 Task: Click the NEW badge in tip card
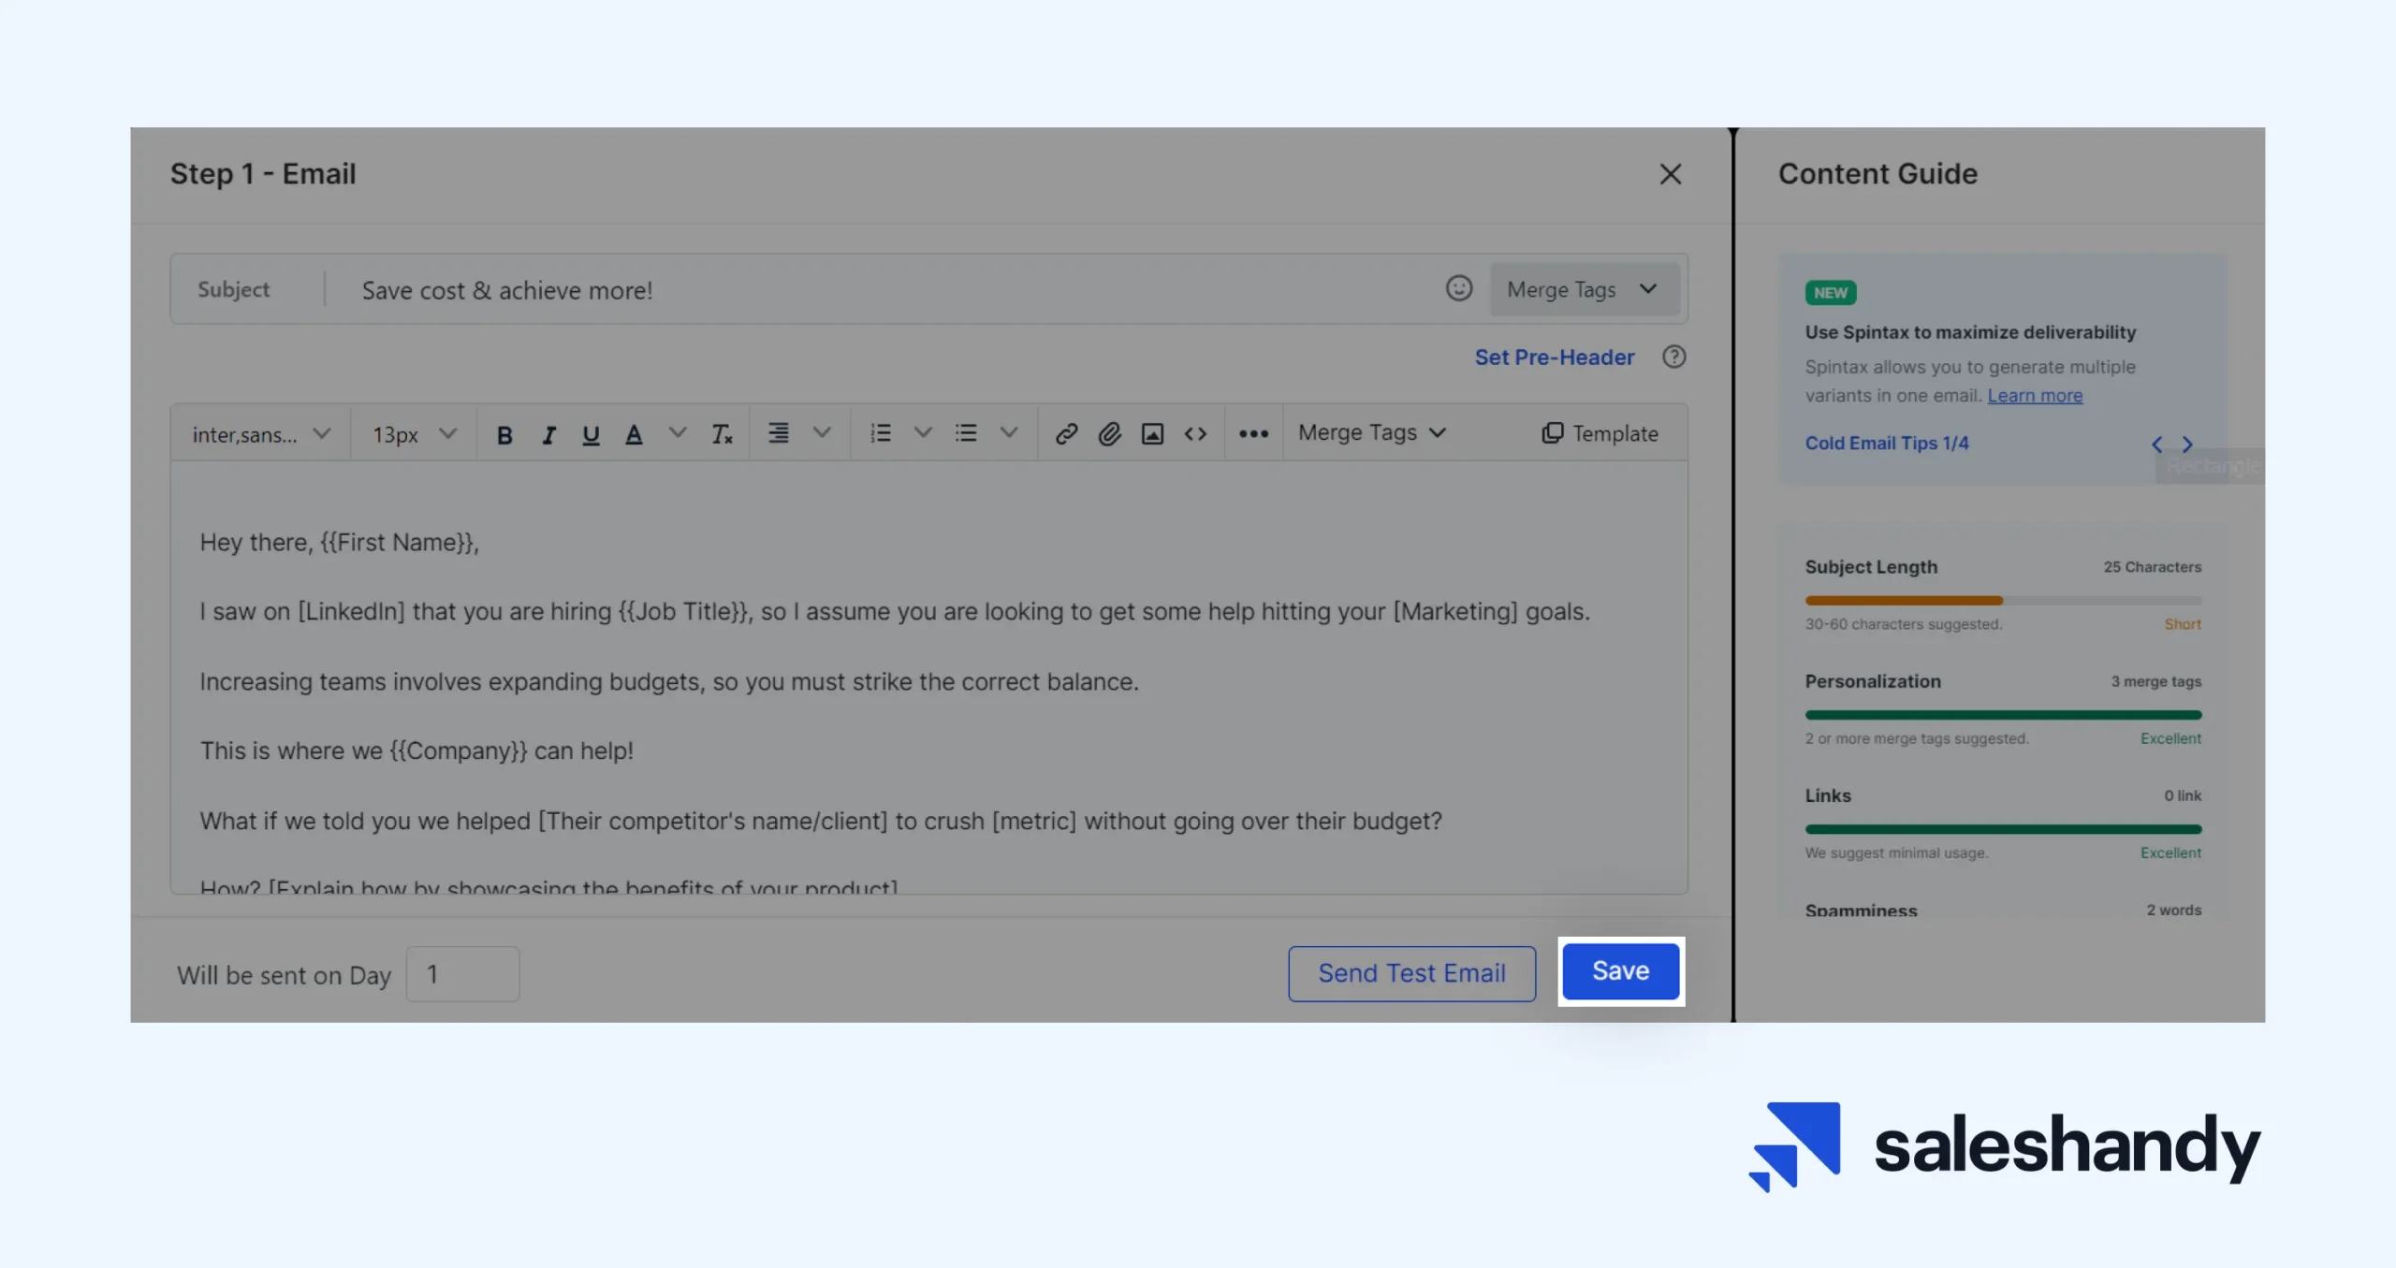[1830, 293]
